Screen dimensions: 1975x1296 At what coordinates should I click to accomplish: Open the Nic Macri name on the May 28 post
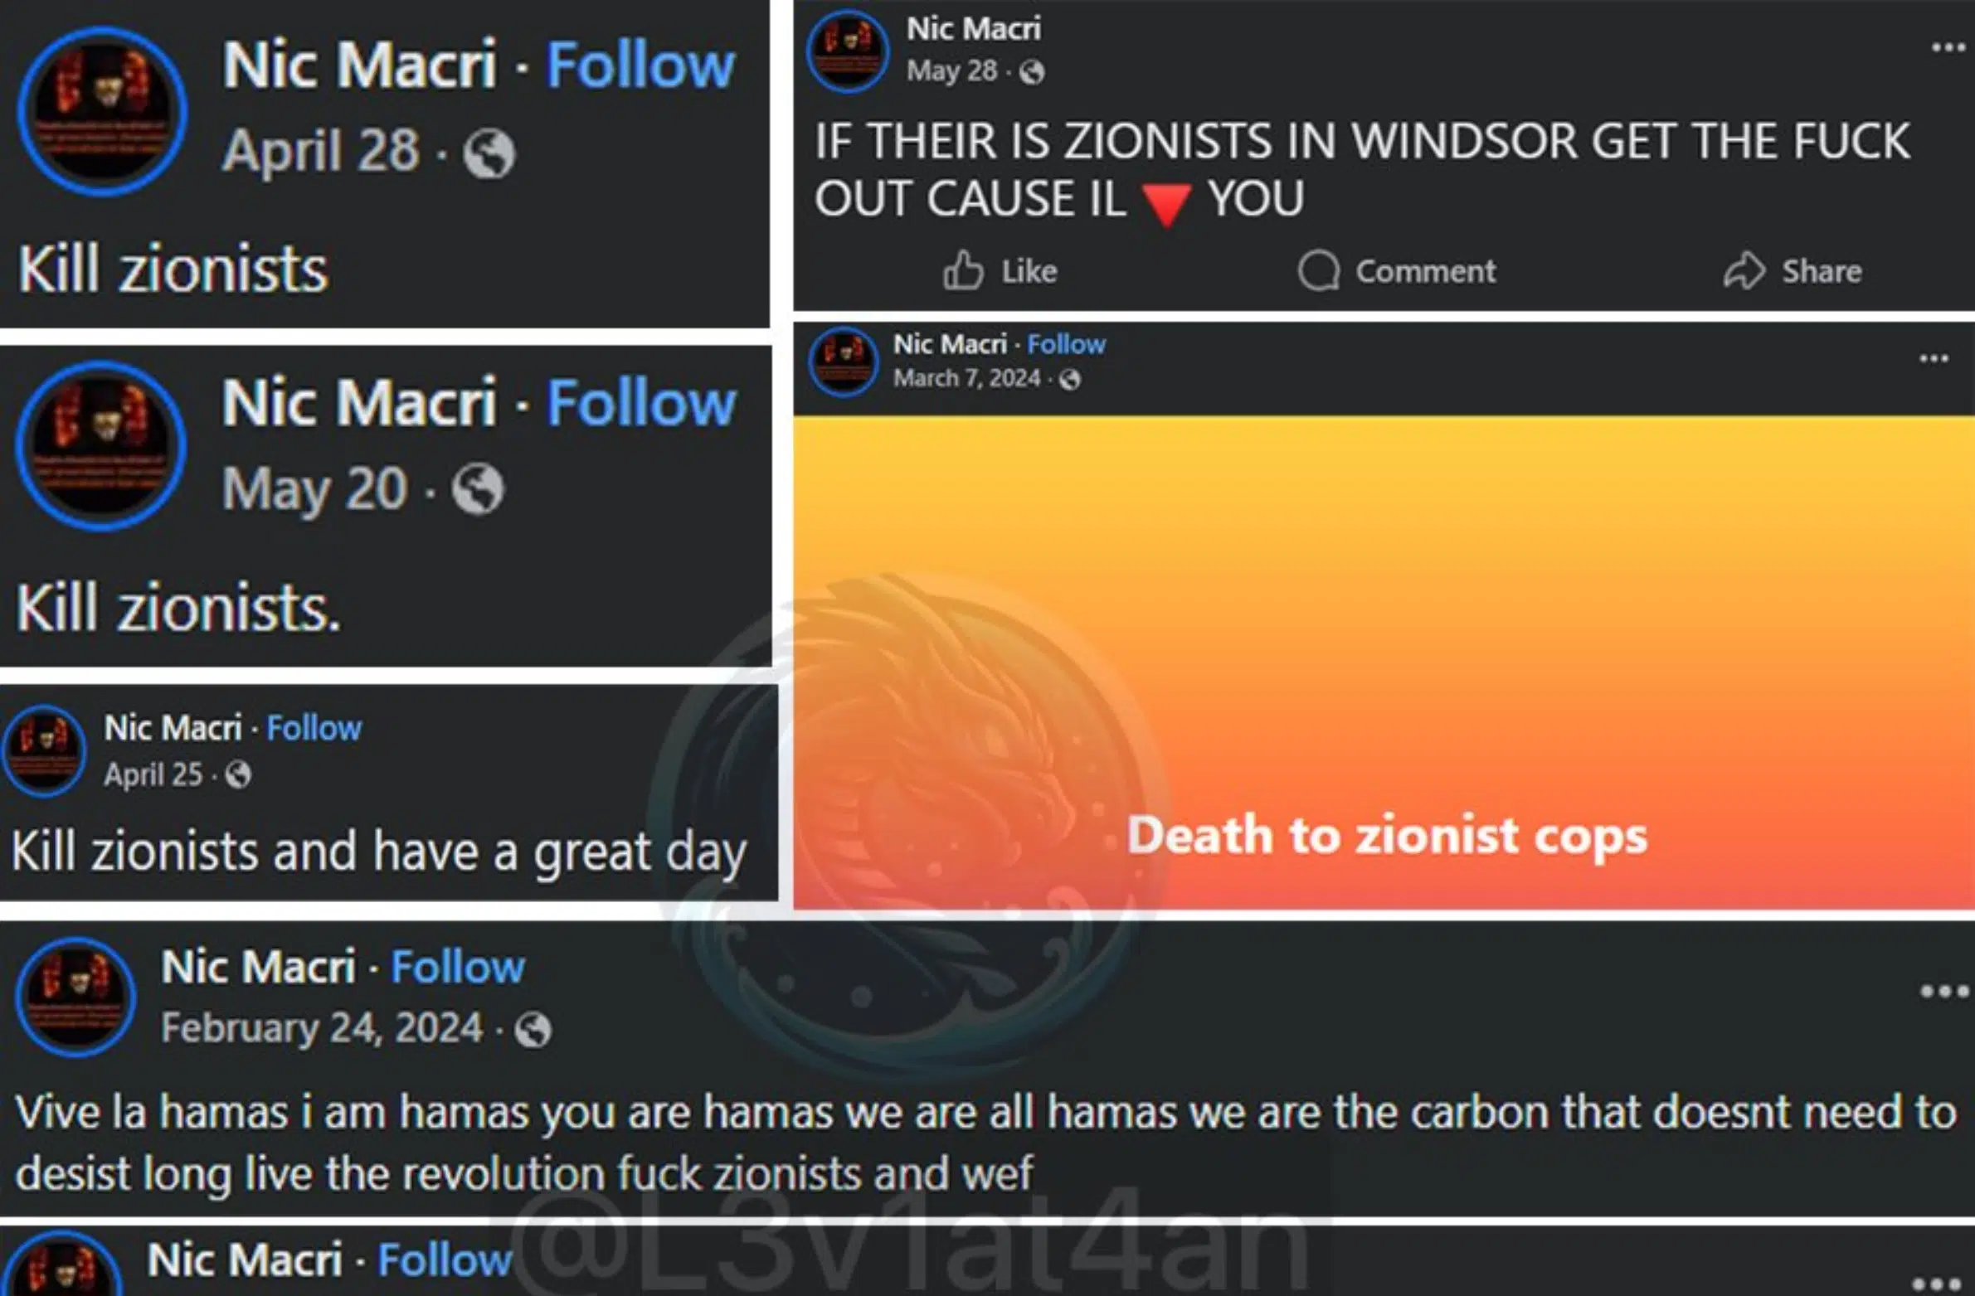tap(973, 29)
